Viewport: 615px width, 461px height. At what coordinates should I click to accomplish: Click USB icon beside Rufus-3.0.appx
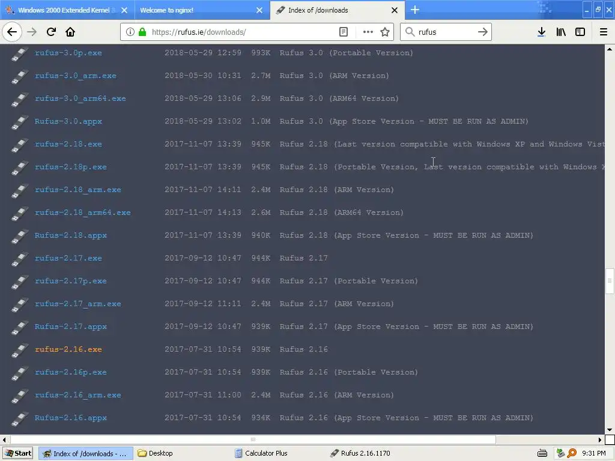20,122
